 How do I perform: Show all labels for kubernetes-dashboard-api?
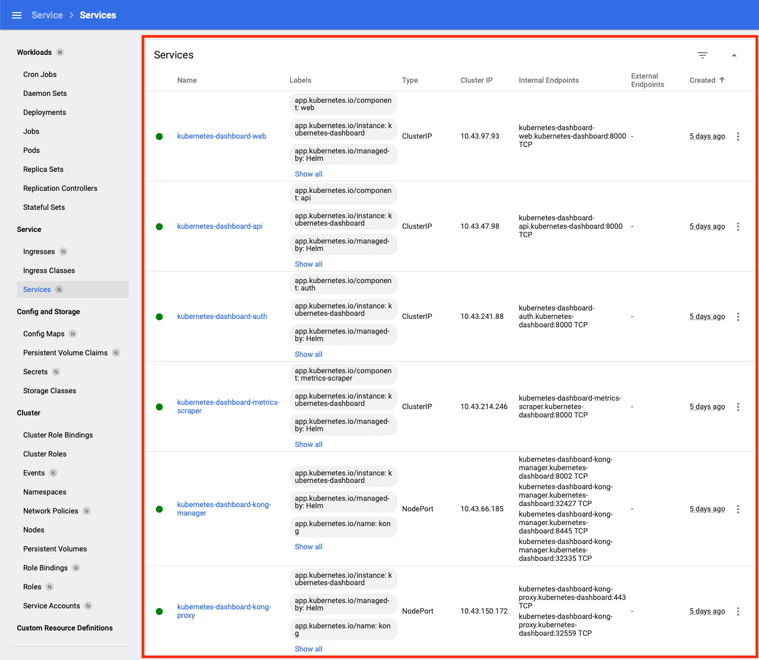pyautogui.click(x=309, y=264)
